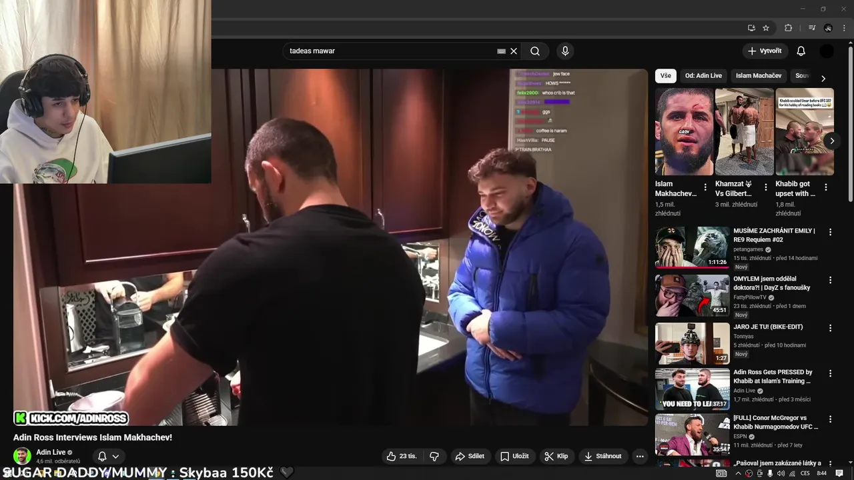This screenshot has height=480, width=854.
Task: Show more filter chips with the right arrow
Action: (x=823, y=78)
